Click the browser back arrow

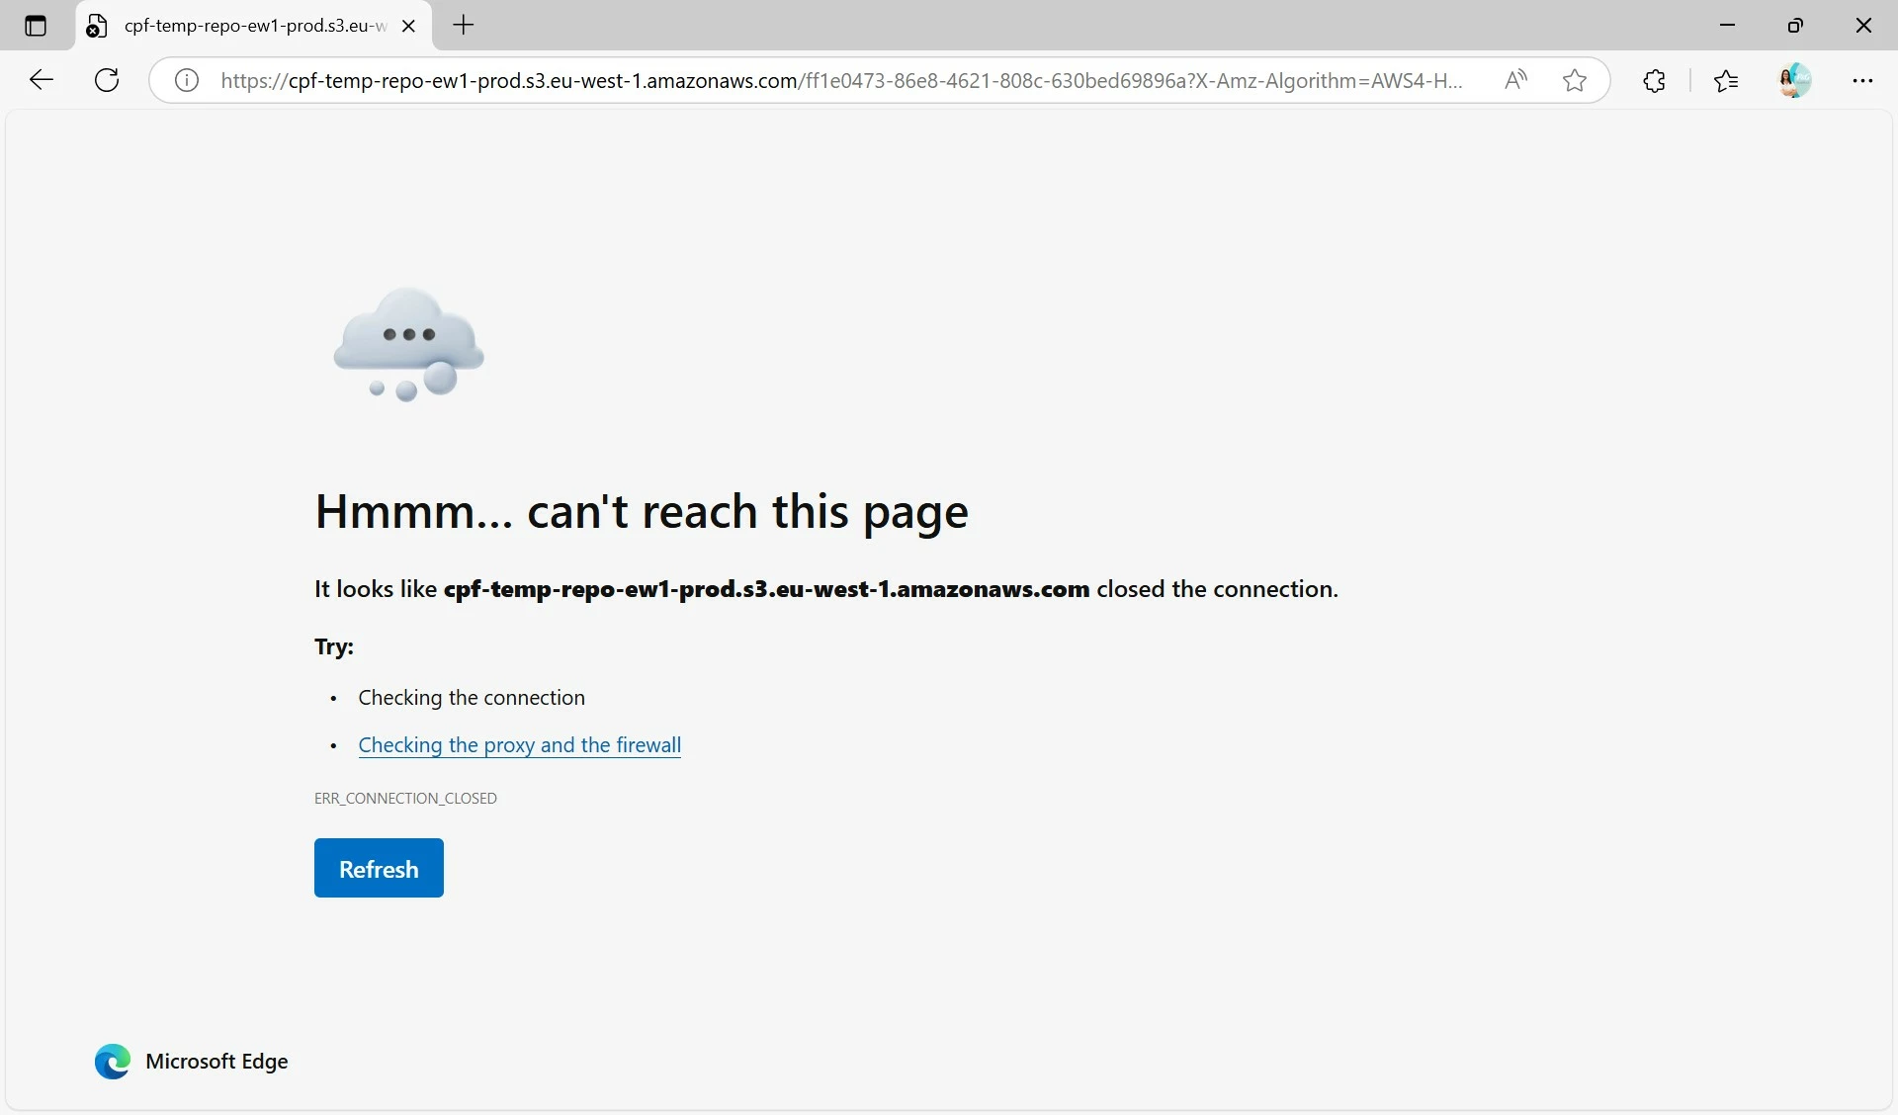[x=42, y=80]
